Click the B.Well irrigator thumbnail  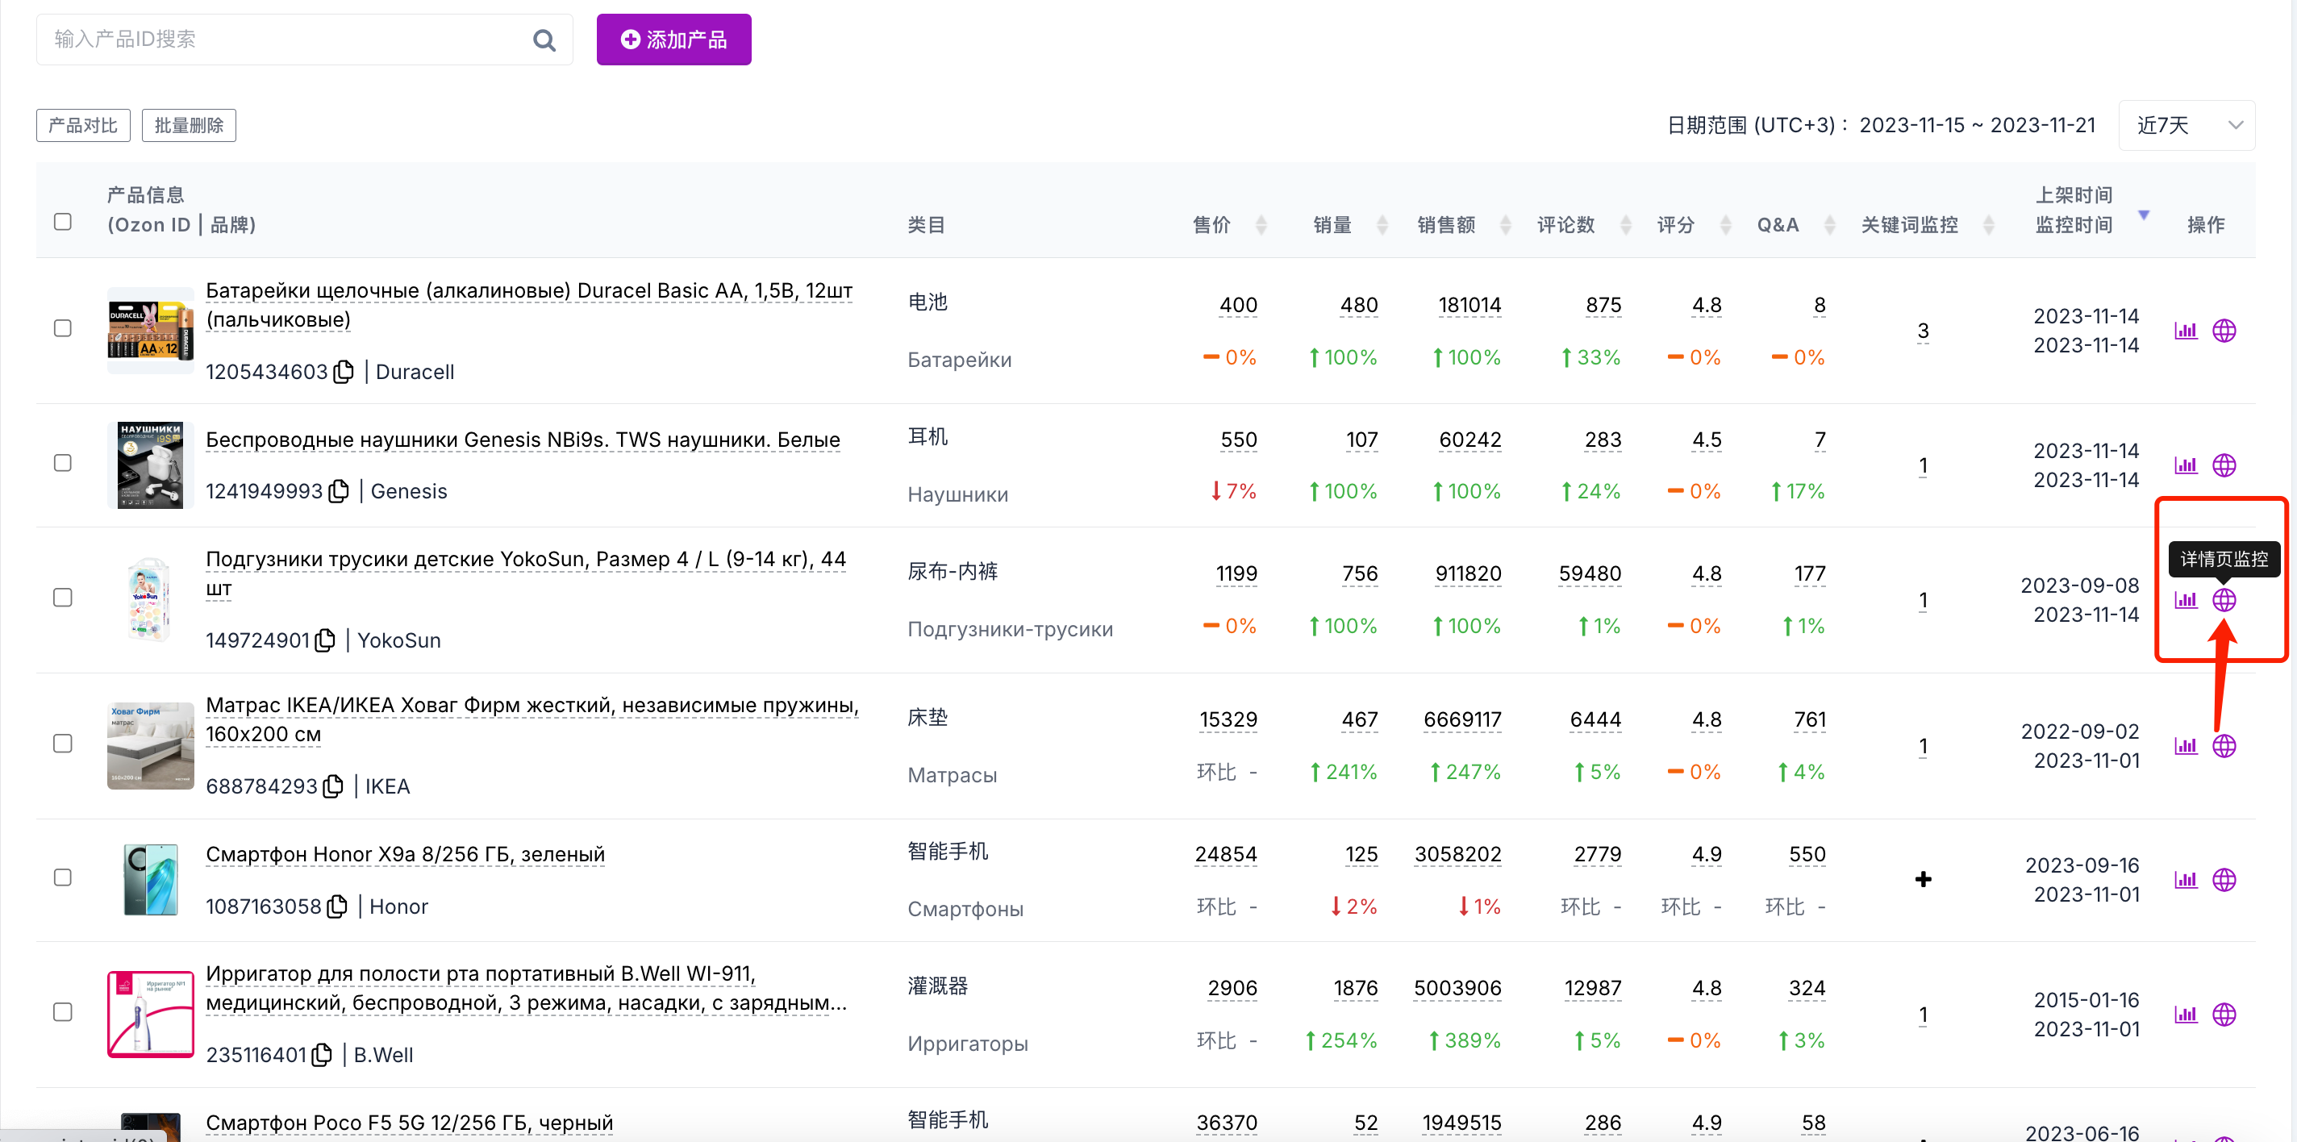(150, 1015)
